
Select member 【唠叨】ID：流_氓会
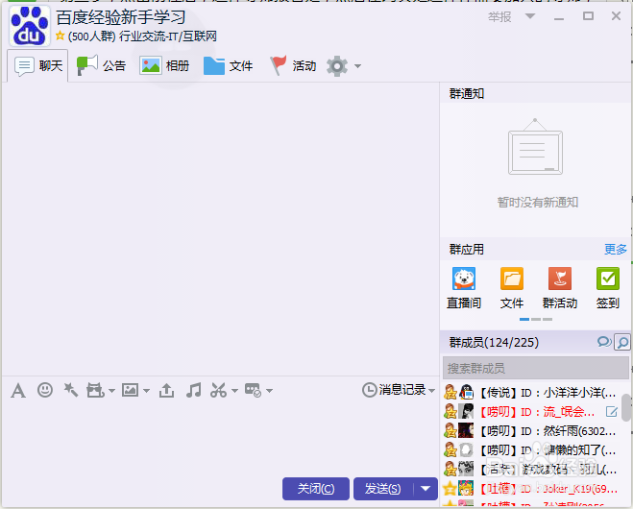534,411
